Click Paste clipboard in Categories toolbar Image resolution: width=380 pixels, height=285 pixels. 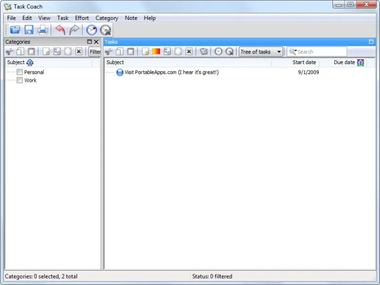31,51
